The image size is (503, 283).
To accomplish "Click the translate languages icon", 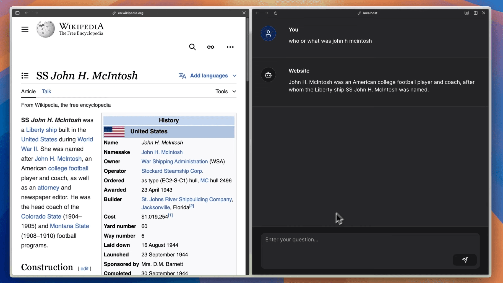I will click(182, 76).
